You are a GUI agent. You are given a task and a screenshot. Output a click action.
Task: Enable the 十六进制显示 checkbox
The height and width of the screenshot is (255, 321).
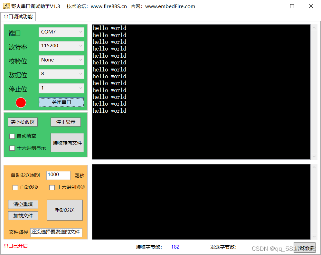click(12, 148)
